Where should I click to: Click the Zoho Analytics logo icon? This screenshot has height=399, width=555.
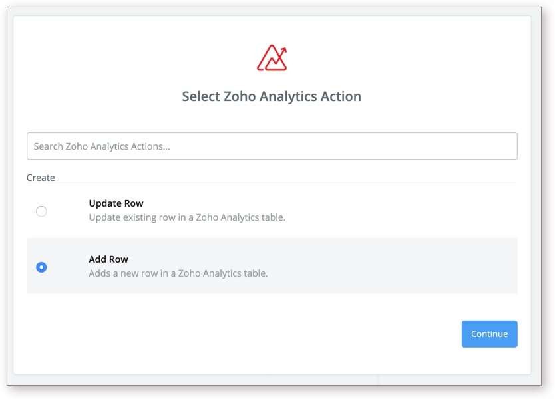[272, 59]
